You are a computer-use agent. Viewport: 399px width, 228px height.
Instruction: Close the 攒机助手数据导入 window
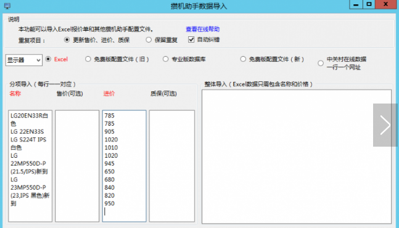(385, 4)
